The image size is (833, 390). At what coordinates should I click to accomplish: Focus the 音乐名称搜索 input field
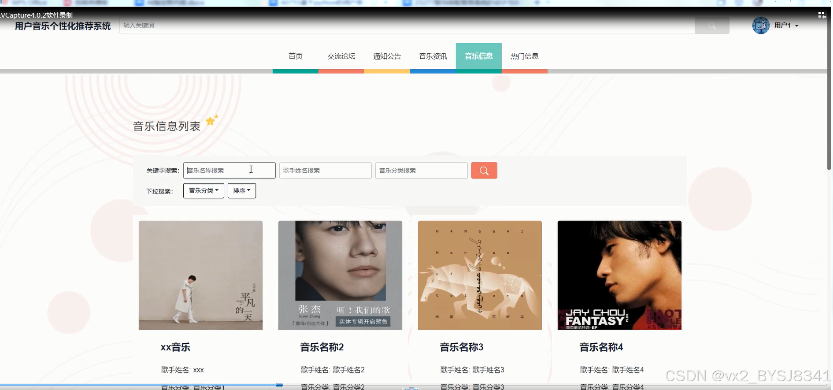[230, 171]
